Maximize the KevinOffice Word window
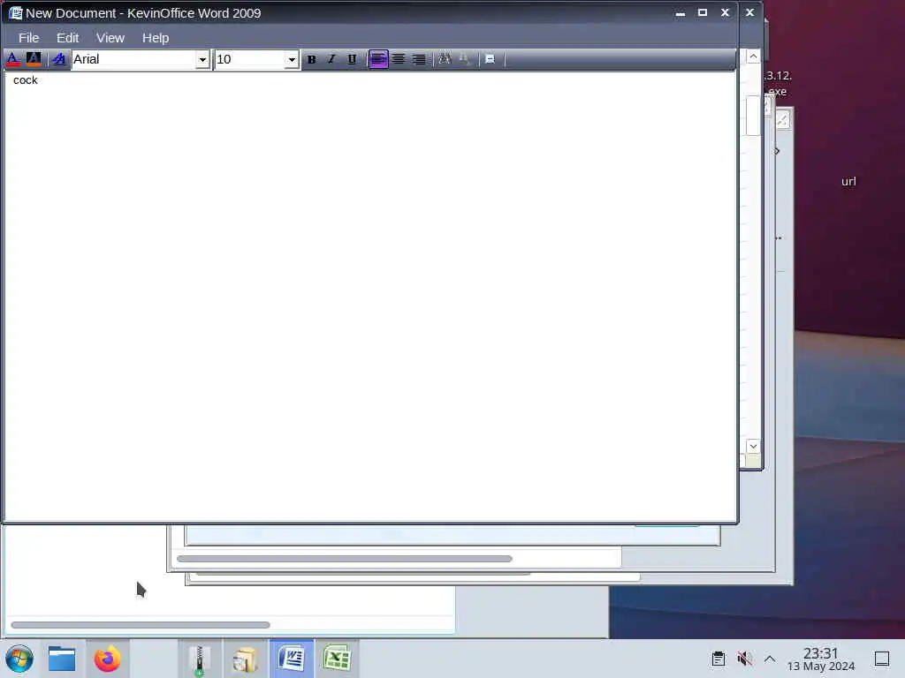Image resolution: width=905 pixels, height=678 pixels. coord(703,12)
